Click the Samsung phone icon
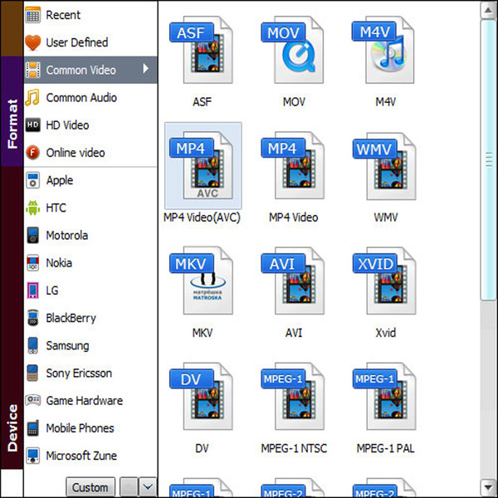498x498 pixels. coord(32,345)
